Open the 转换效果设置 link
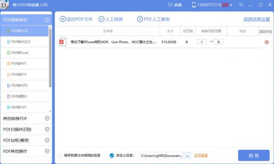Viewport: 274px width, 164px height. click(x=257, y=19)
